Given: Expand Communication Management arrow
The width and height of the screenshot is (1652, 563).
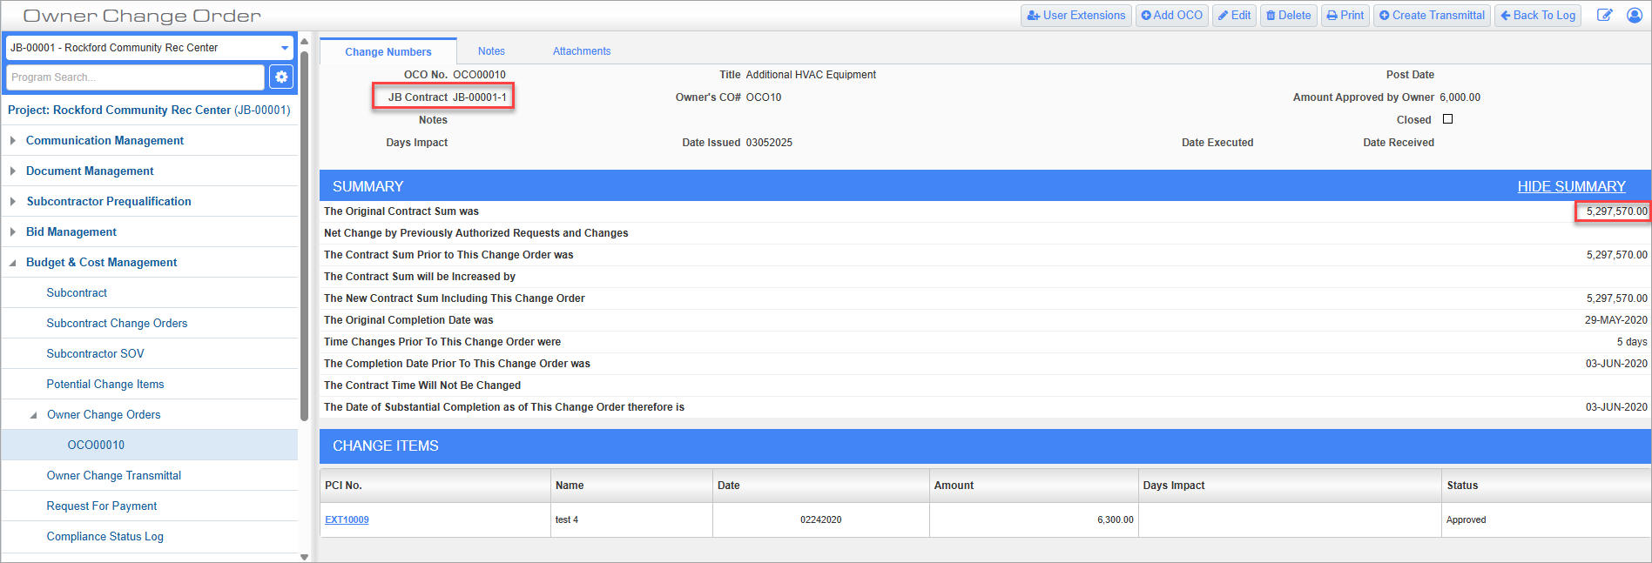Looking at the screenshot, I should pos(13,140).
